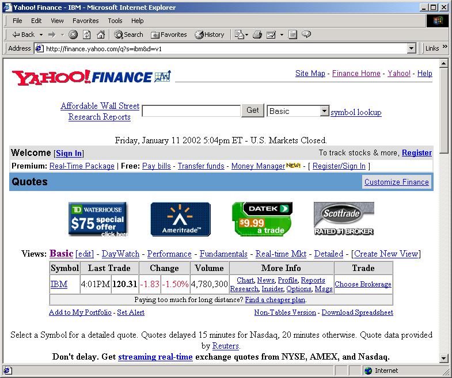Click the Discuss toolbar icon

(x=293, y=35)
